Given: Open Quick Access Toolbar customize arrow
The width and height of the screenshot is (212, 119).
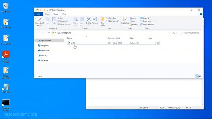Looking at the screenshot, I should (x=47, y=10).
